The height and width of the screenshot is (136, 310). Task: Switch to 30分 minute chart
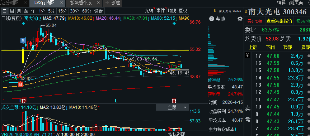click(75, 11)
